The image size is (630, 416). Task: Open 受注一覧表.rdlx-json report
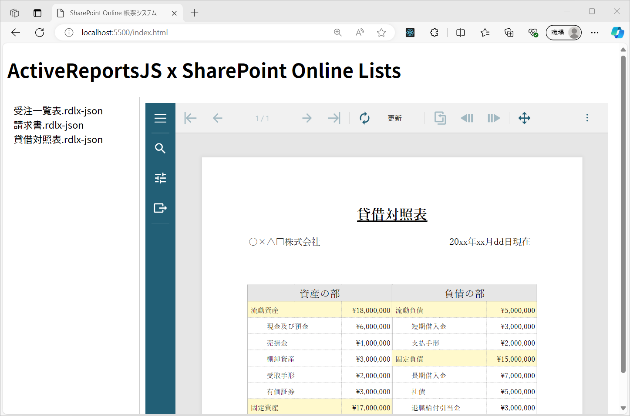coord(58,111)
